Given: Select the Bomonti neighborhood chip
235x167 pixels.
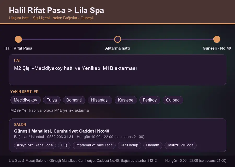Looking at the screenshot, I should coord(74,100).
